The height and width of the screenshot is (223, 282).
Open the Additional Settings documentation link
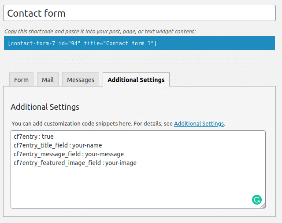pos(199,124)
